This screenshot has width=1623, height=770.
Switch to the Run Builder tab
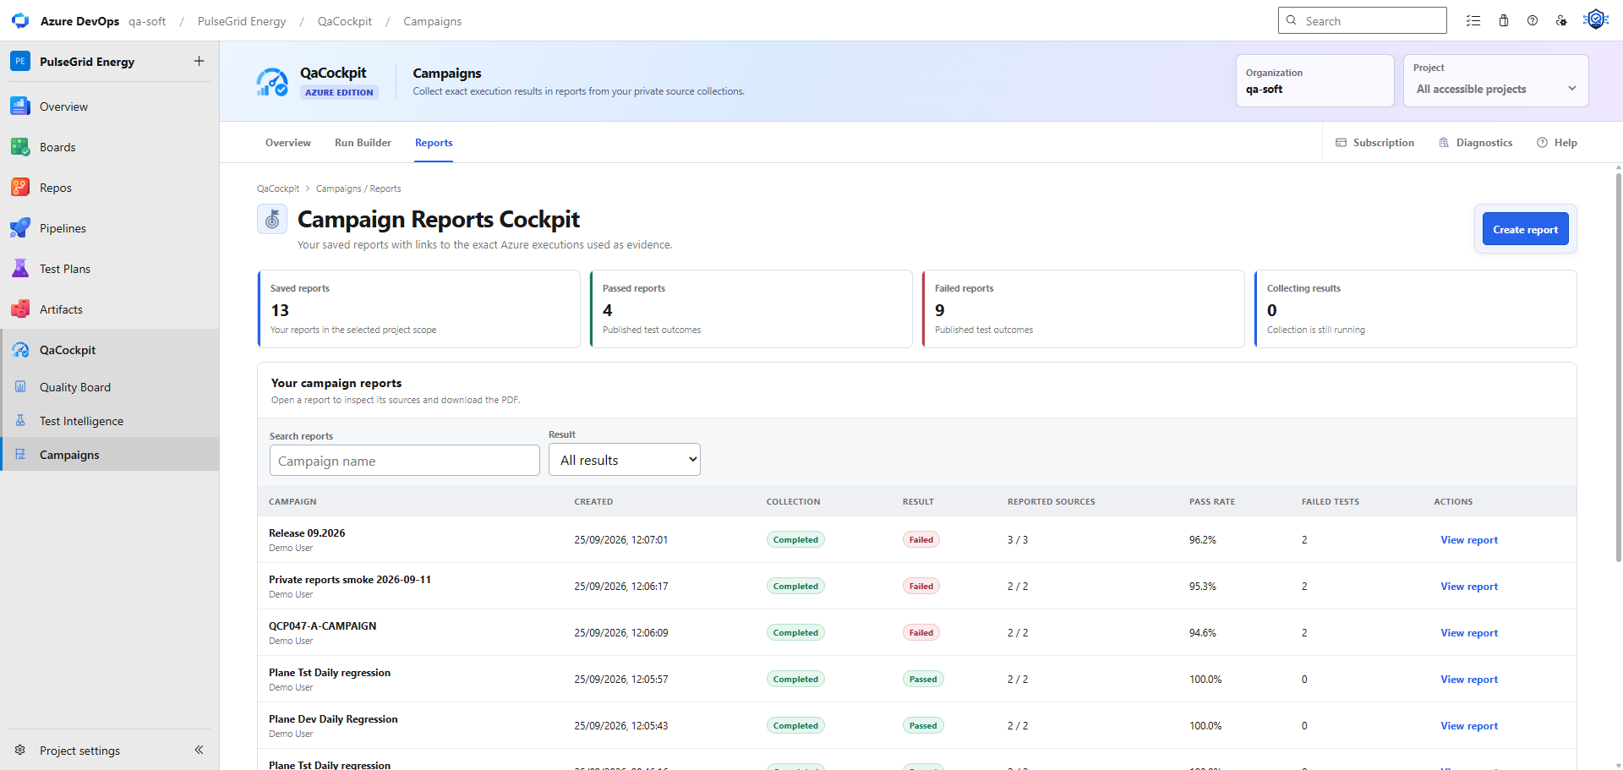pyautogui.click(x=363, y=143)
